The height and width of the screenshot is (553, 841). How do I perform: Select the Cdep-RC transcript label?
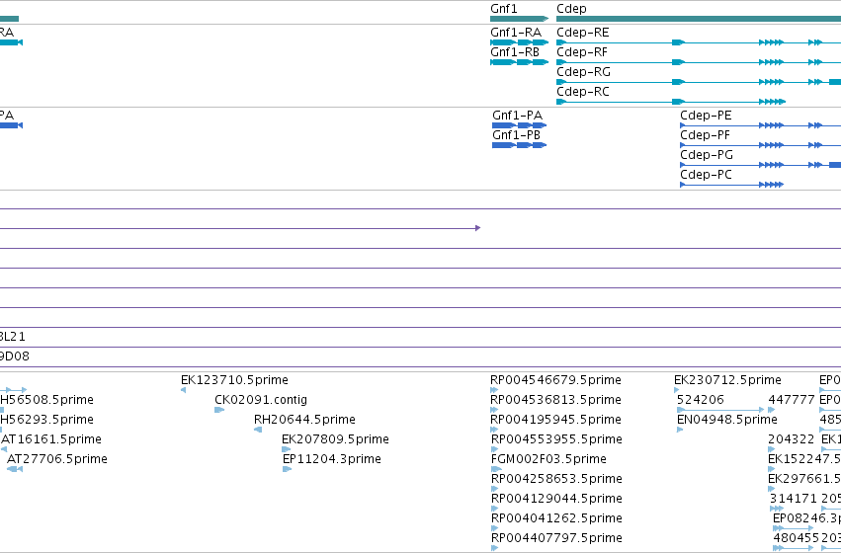coord(583,92)
